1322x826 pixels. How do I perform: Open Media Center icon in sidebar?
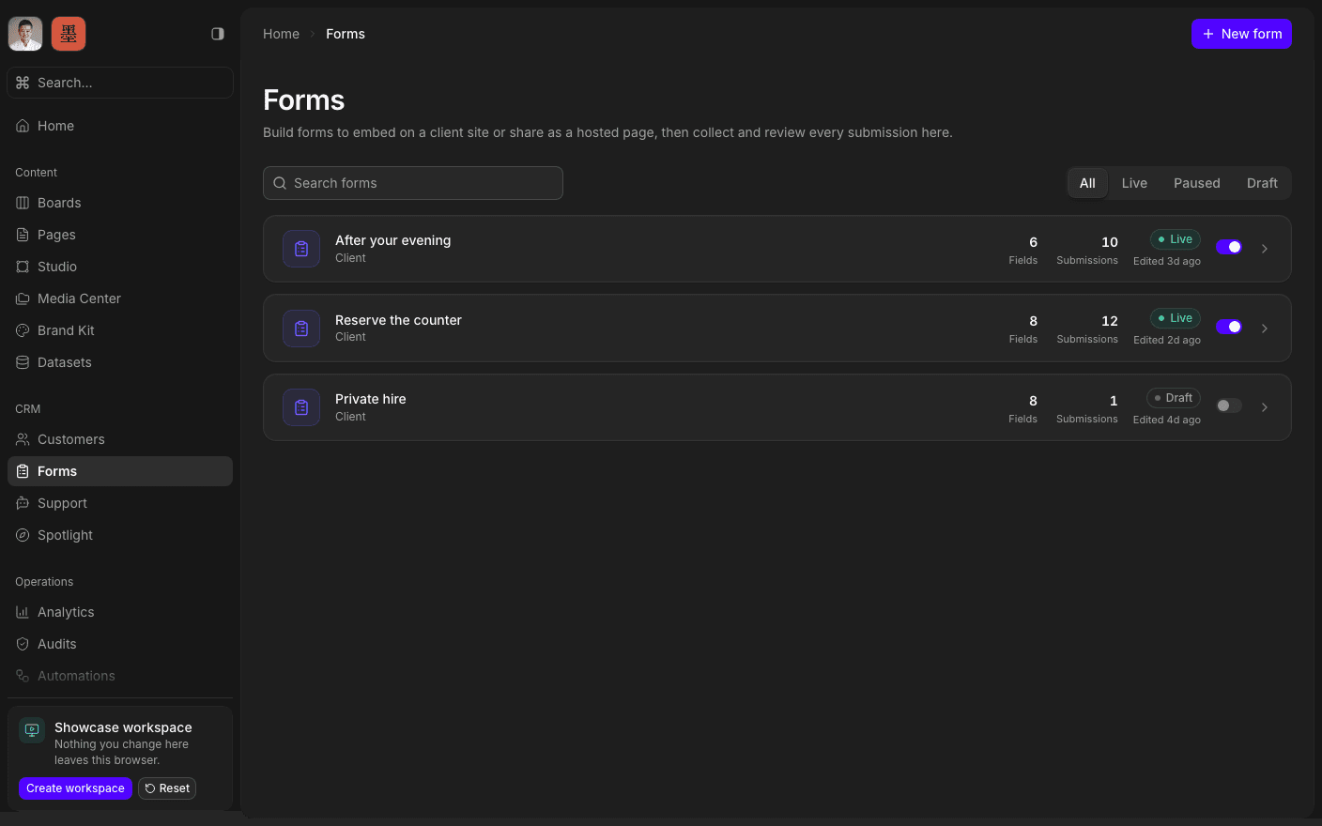[23, 298]
